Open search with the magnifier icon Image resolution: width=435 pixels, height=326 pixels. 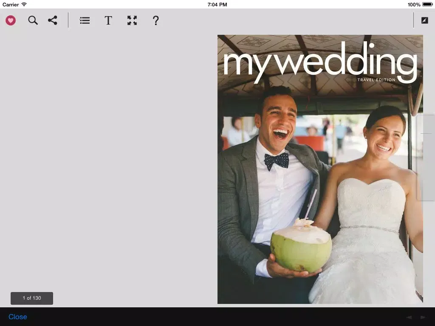(33, 20)
